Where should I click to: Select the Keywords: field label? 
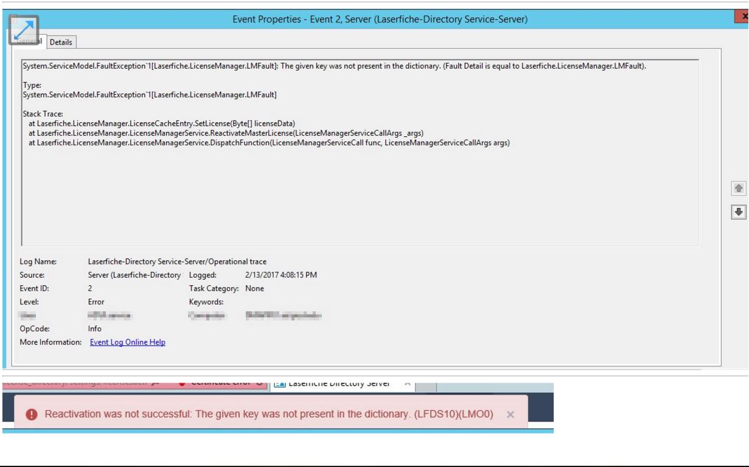coord(206,302)
